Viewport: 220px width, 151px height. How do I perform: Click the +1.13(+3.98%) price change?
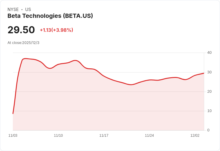56,30
